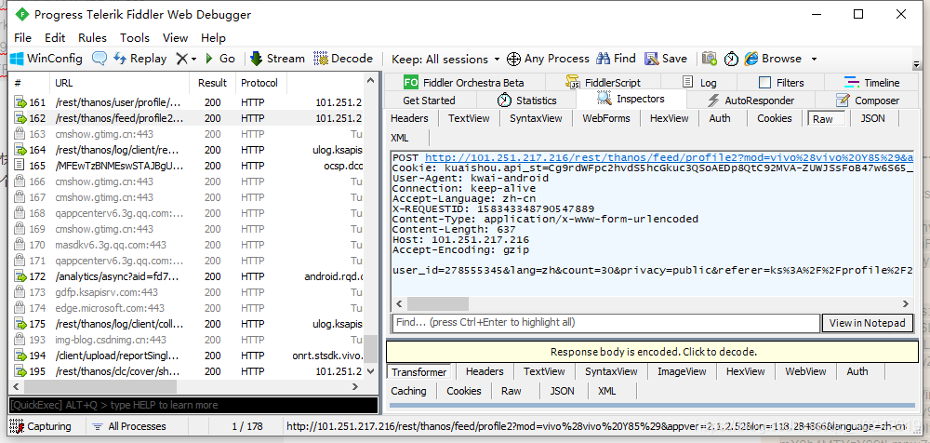The width and height of the screenshot is (930, 443).
Task: Open the View menu
Action: tap(175, 37)
